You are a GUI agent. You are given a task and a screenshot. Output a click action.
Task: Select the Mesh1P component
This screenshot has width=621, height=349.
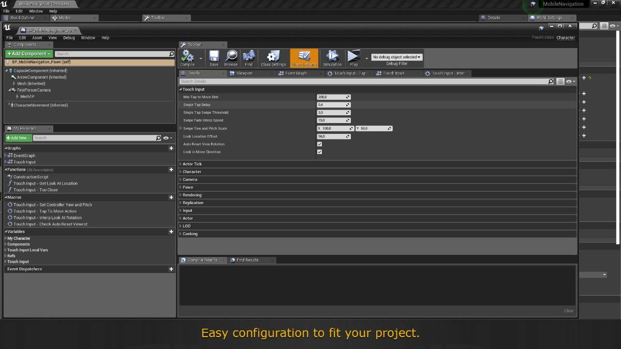pyautogui.click(x=27, y=97)
